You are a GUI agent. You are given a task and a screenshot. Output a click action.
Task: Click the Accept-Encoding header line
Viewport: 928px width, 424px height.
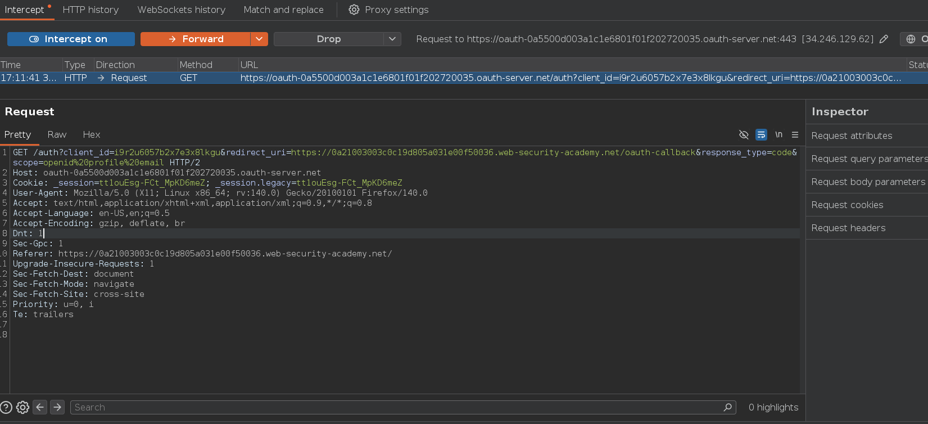(x=99, y=223)
